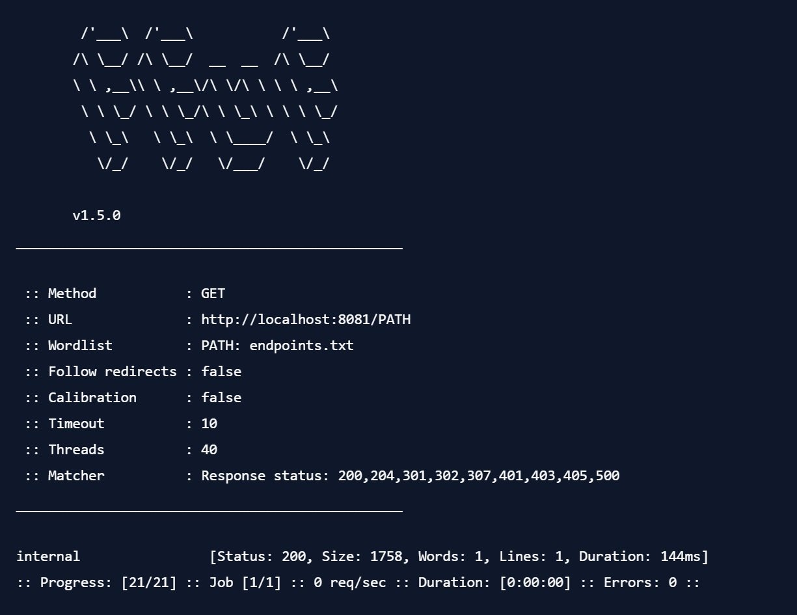This screenshot has width=797, height=615.
Task: Click the Progress [21/21] indicator
Action: 109,582
